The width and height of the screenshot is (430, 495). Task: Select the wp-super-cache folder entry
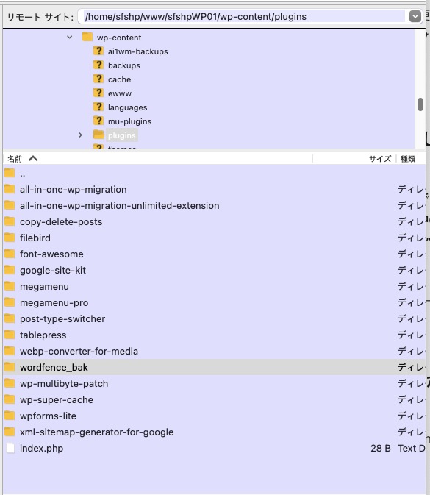click(x=214, y=399)
